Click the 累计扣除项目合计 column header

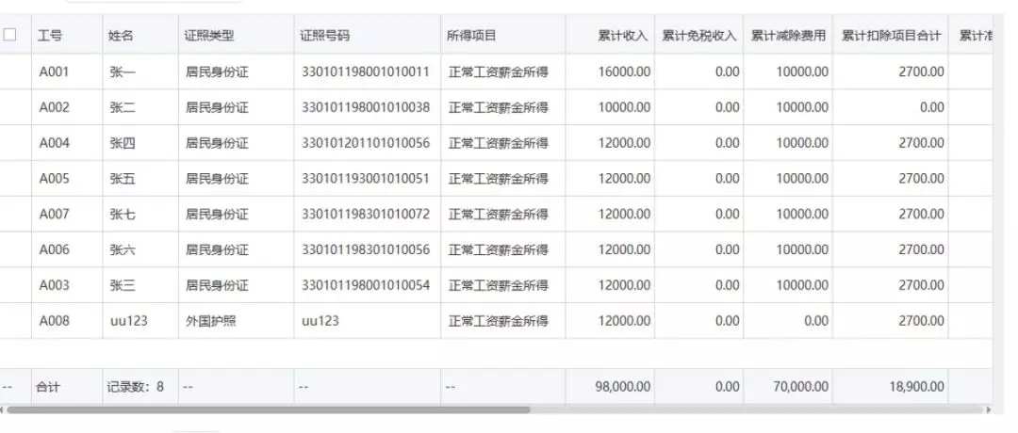pyautogui.click(x=891, y=36)
